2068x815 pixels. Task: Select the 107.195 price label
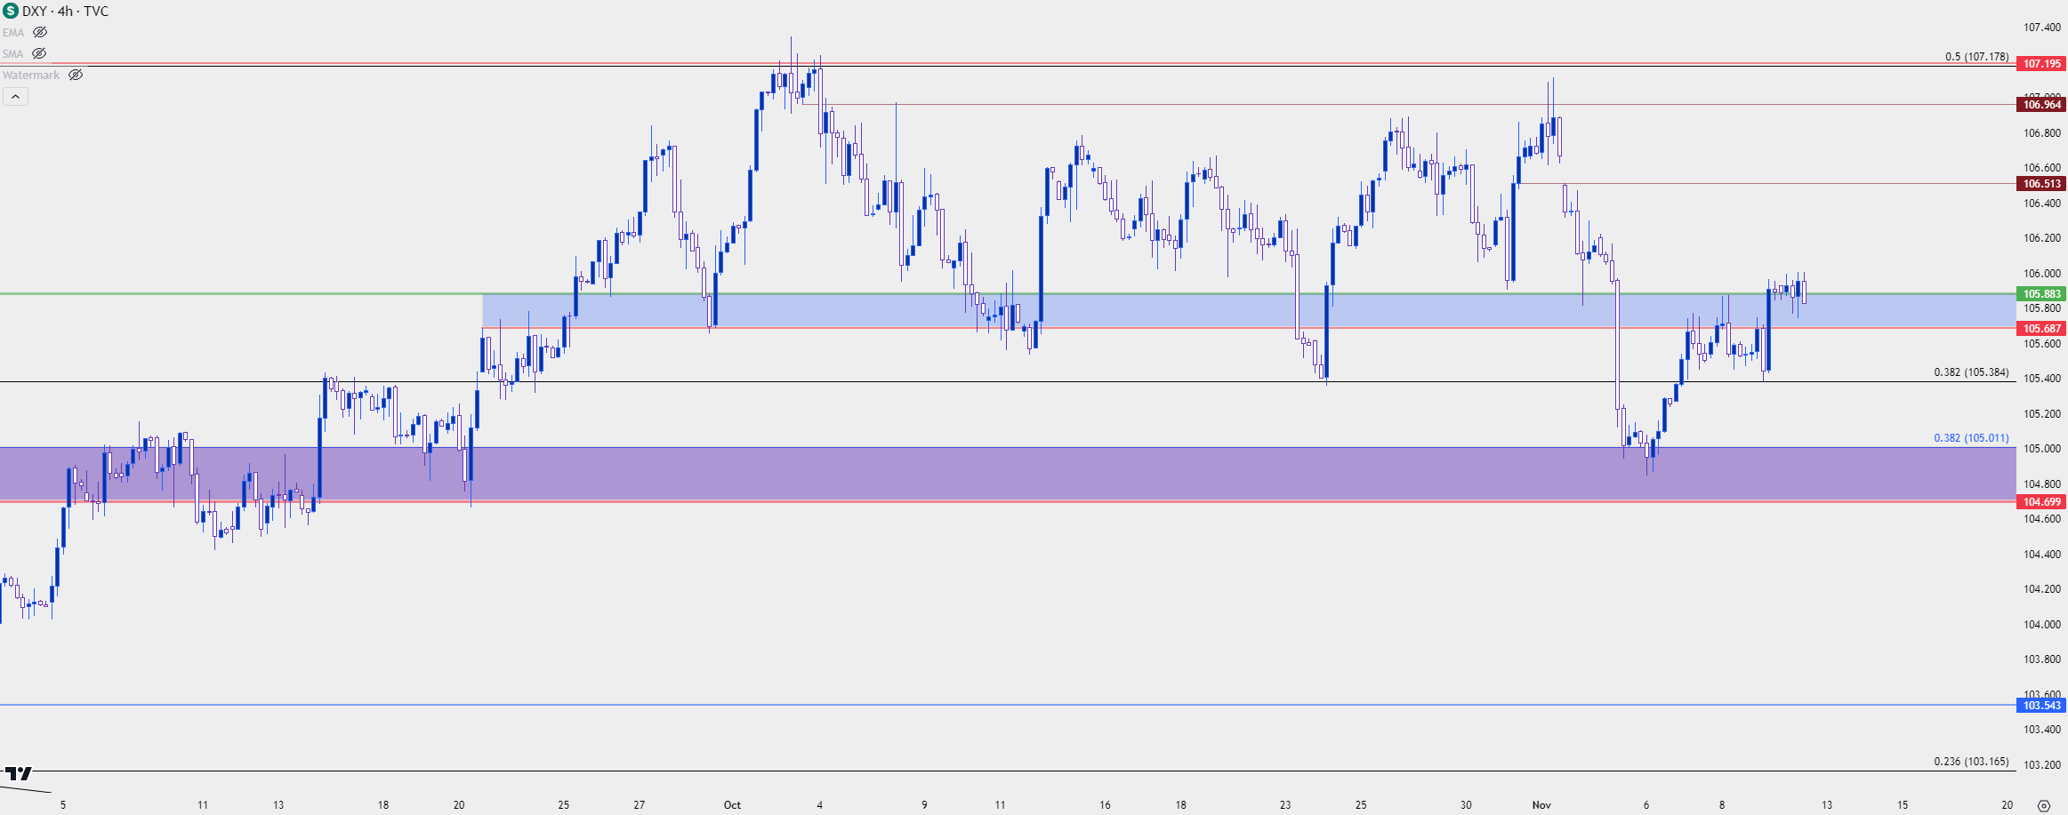[2041, 63]
